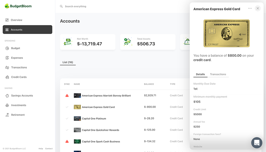Click the $105 minimum monthly payment value

pos(197,102)
